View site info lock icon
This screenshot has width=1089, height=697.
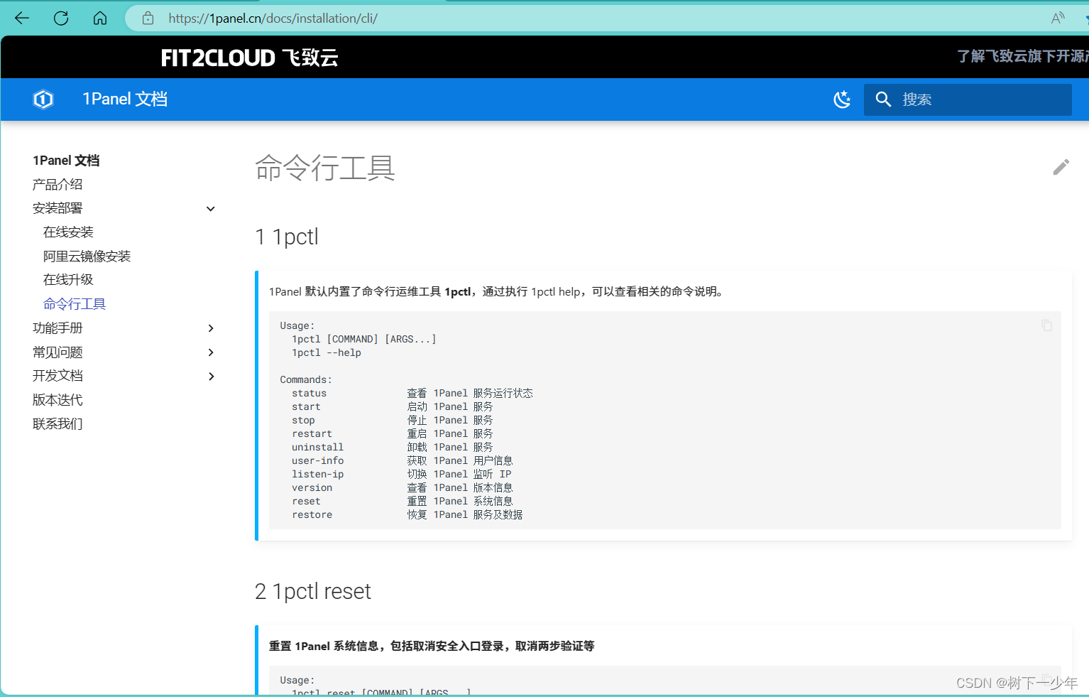148,18
